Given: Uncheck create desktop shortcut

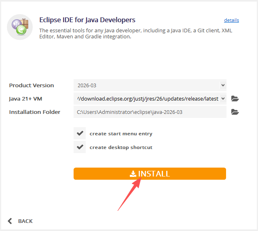Looking at the screenshot, I should pos(80,147).
